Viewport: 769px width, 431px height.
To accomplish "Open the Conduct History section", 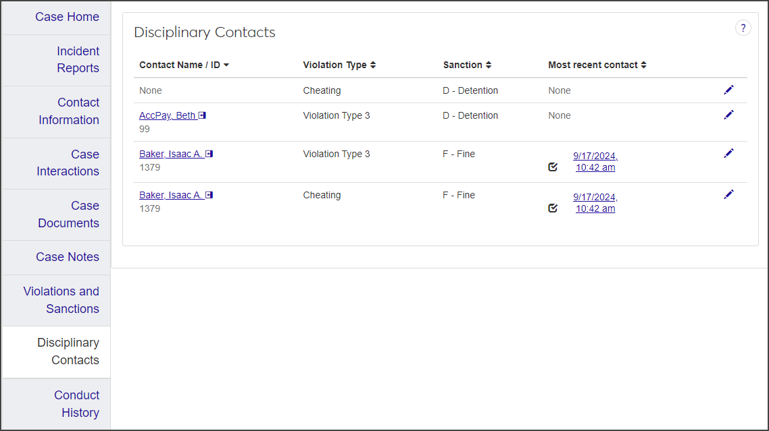I will [76, 403].
